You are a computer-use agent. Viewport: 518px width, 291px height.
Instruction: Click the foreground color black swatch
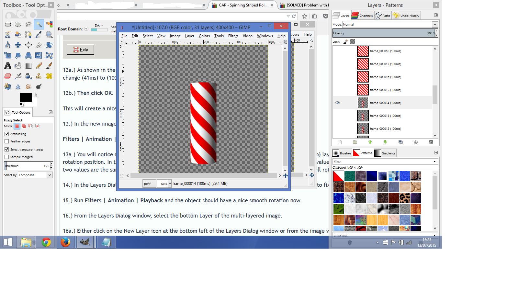coord(26,97)
